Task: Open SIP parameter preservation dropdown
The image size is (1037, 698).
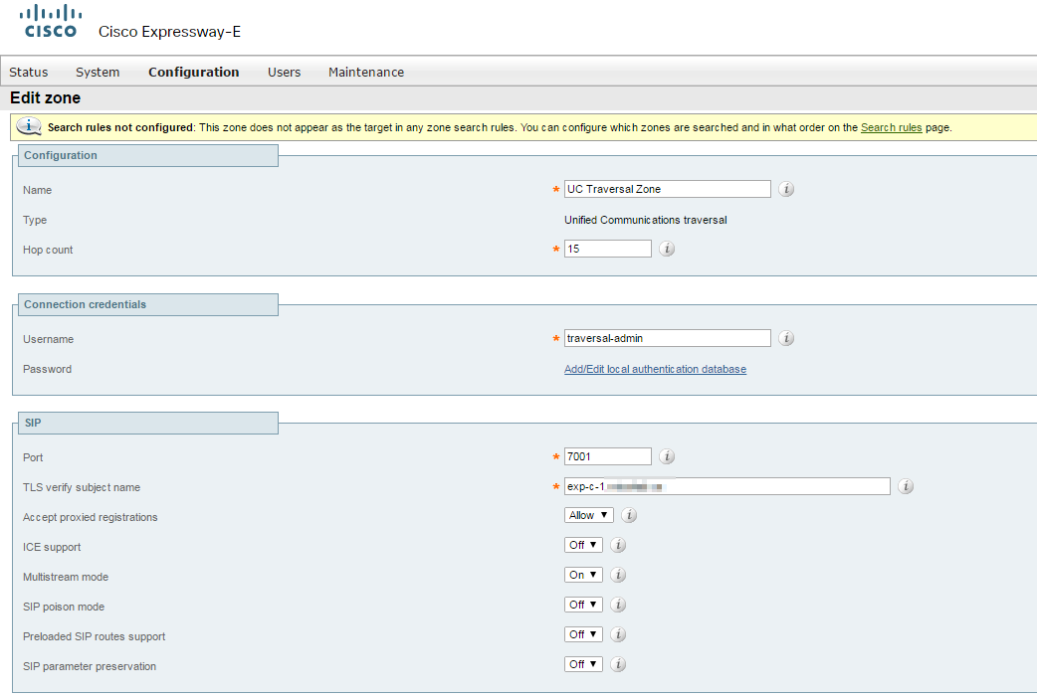Action: [583, 664]
